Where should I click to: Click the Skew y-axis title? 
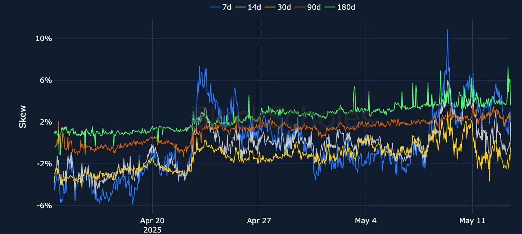[22, 116]
